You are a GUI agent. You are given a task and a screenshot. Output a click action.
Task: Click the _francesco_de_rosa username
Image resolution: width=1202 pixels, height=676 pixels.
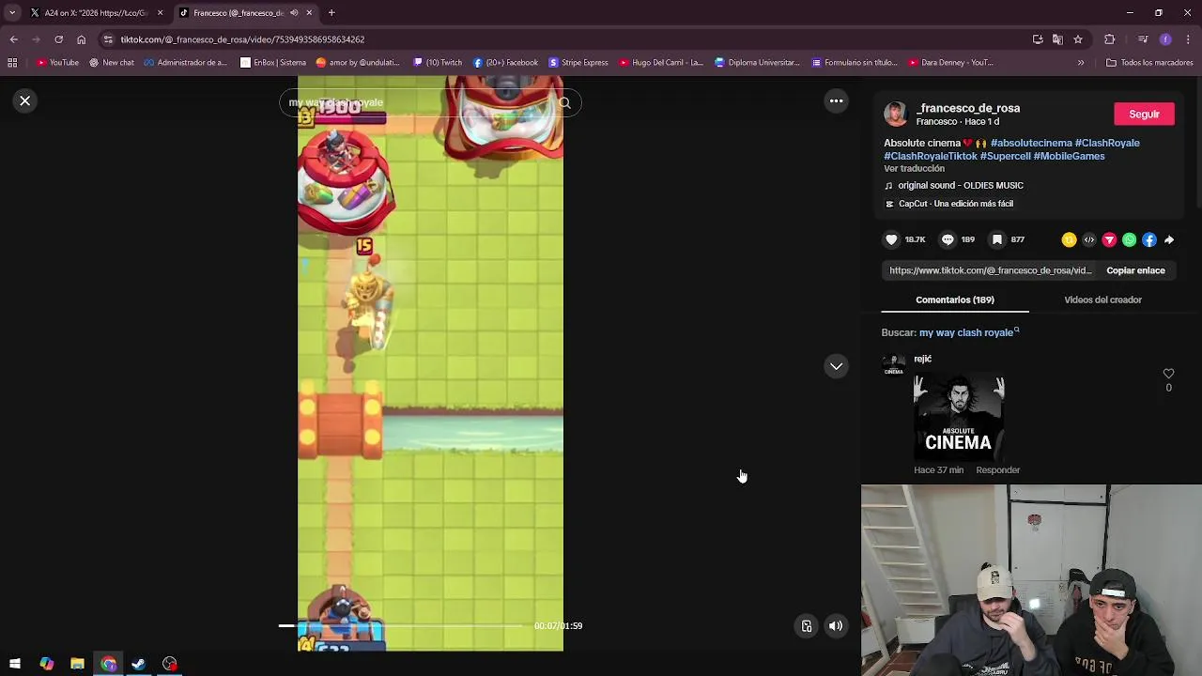click(x=968, y=108)
